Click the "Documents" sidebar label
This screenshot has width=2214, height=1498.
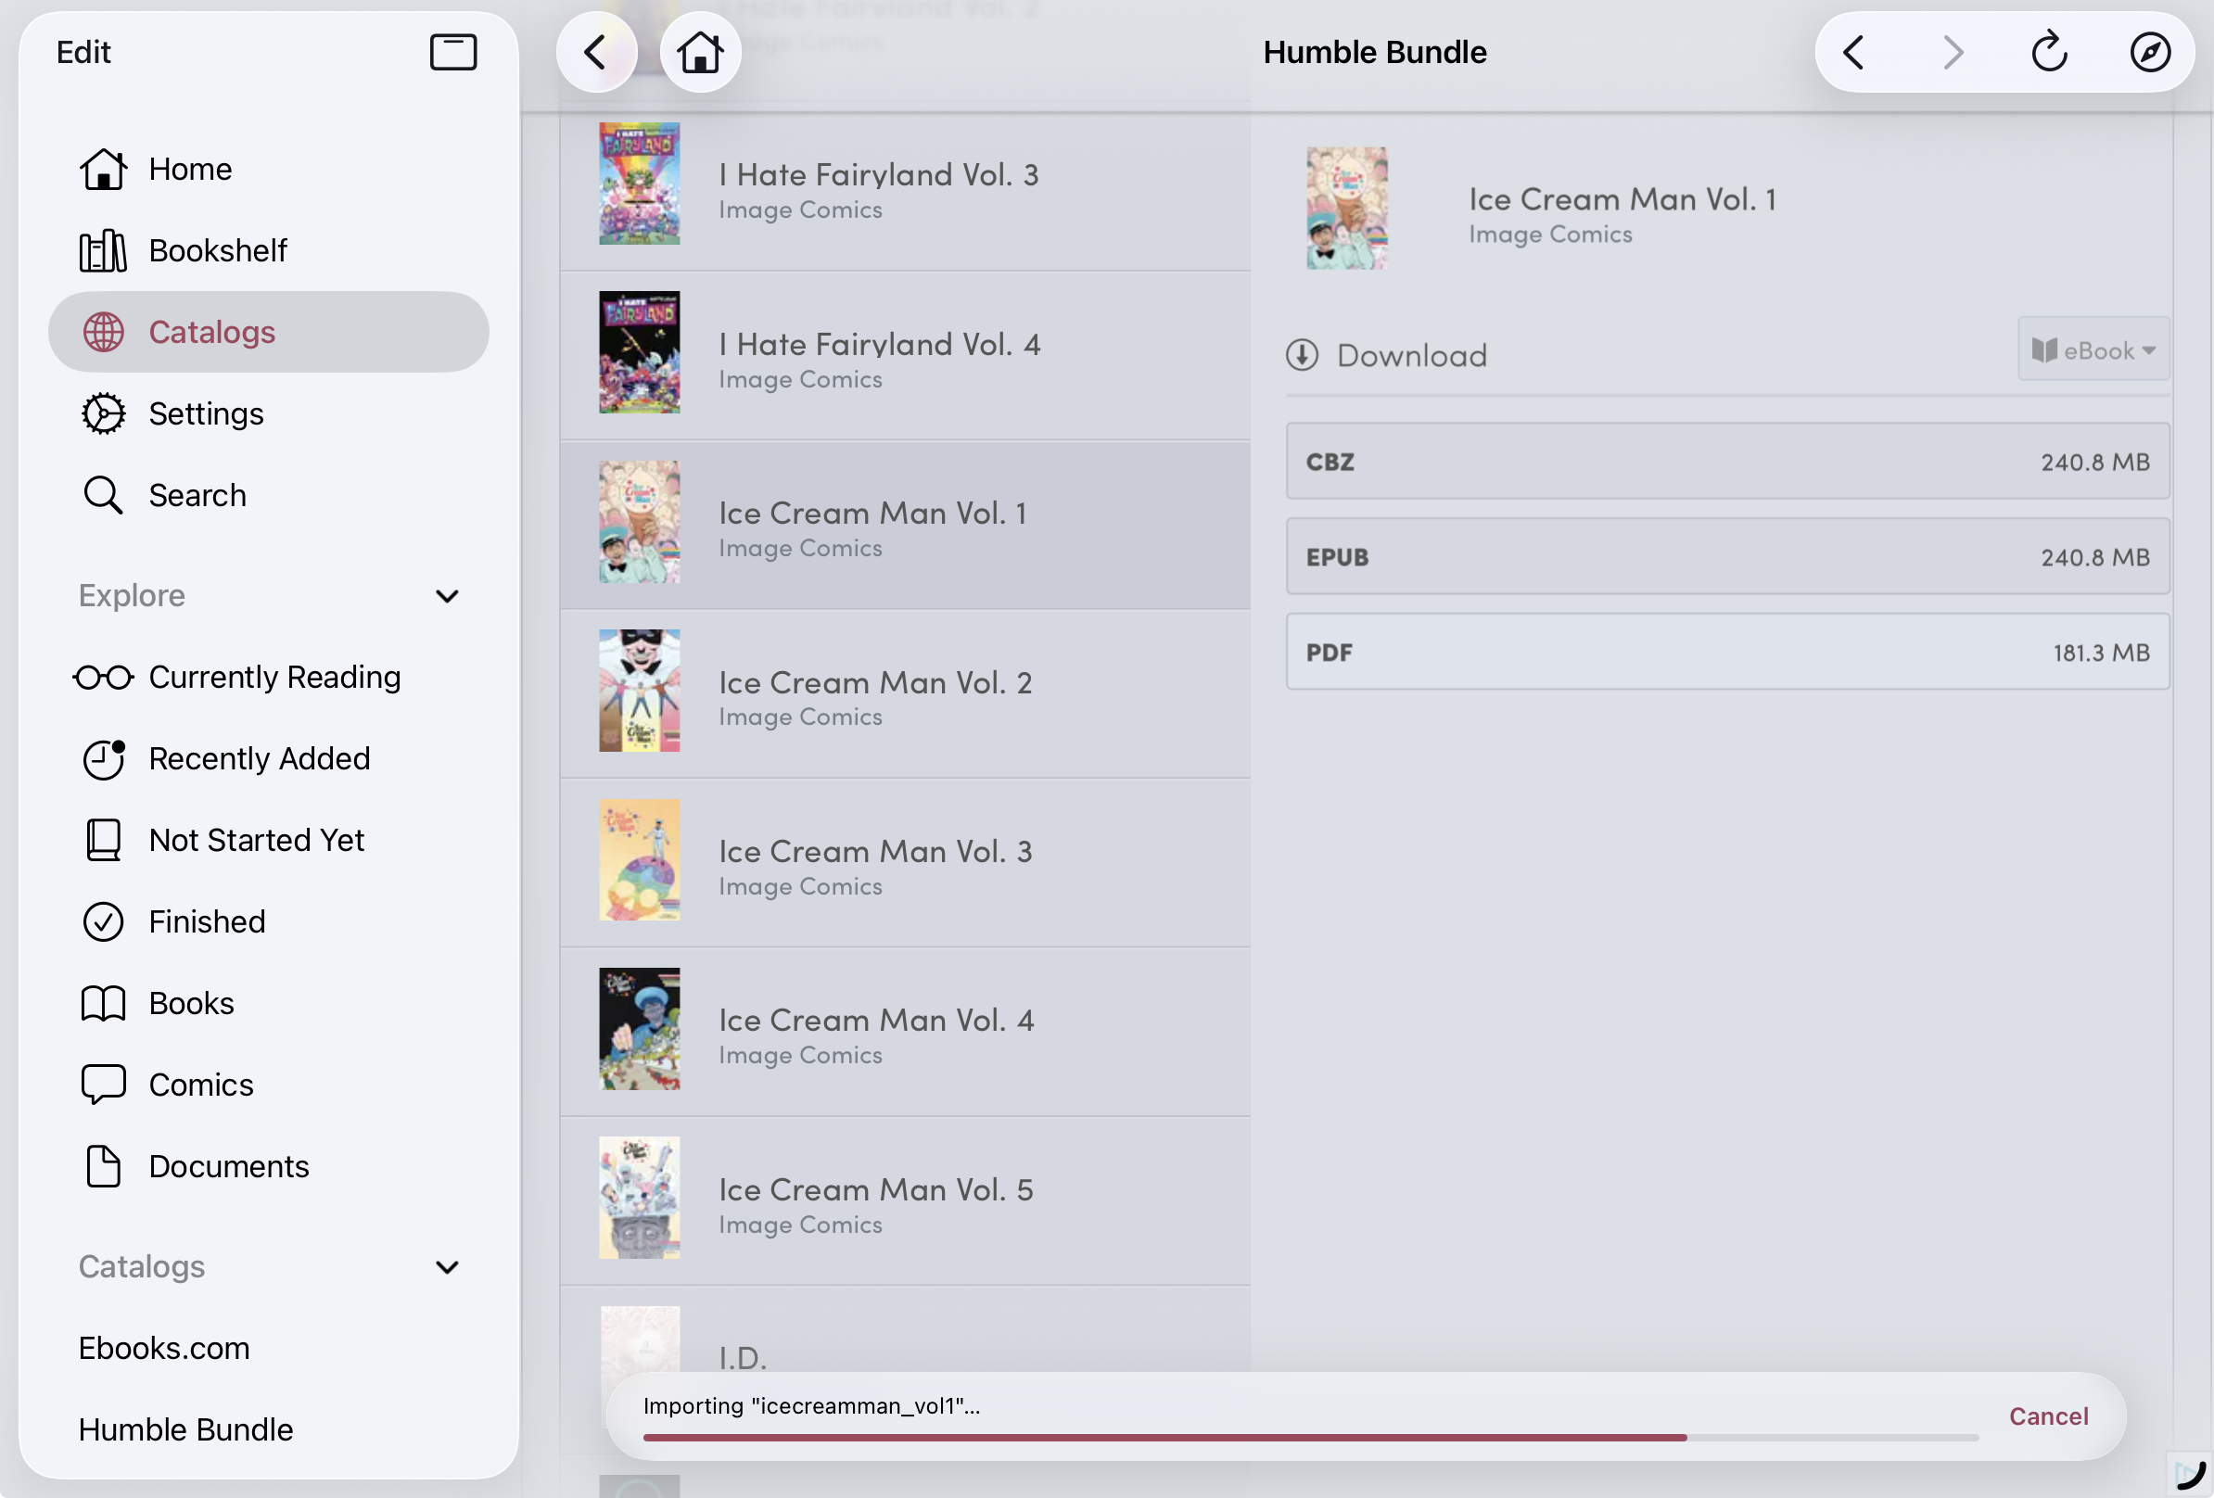tap(229, 1166)
